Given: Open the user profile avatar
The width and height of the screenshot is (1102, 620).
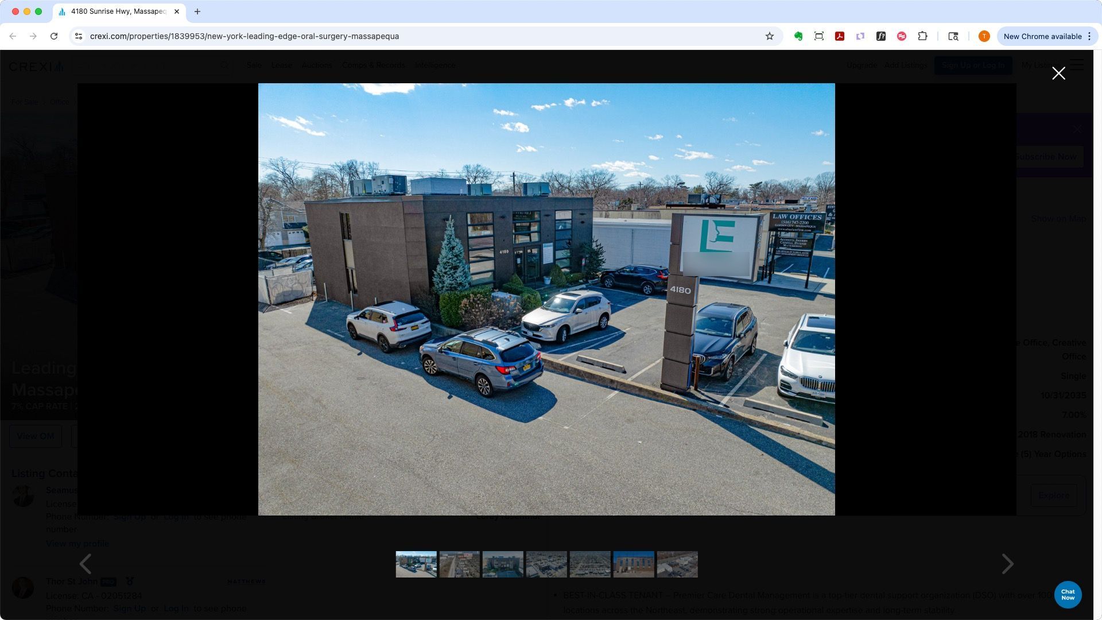Looking at the screenshot, I should pos(984,36).
